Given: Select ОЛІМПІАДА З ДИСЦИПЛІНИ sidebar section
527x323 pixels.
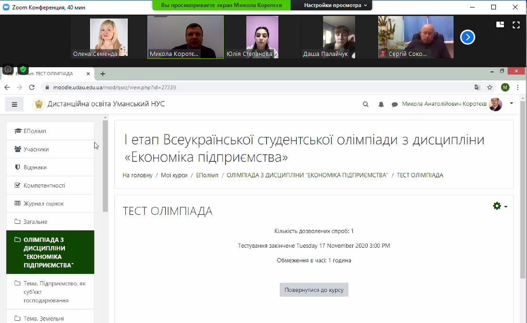Looking at the screenshot, I should point(50,252).
